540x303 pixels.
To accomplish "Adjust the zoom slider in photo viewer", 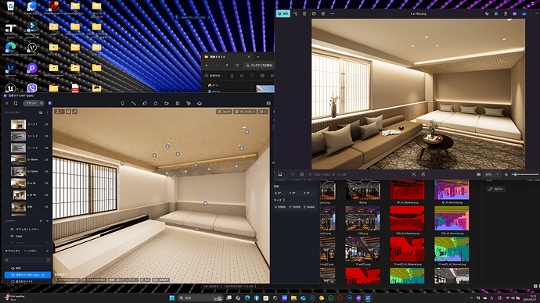I will (x=525, y=174).
